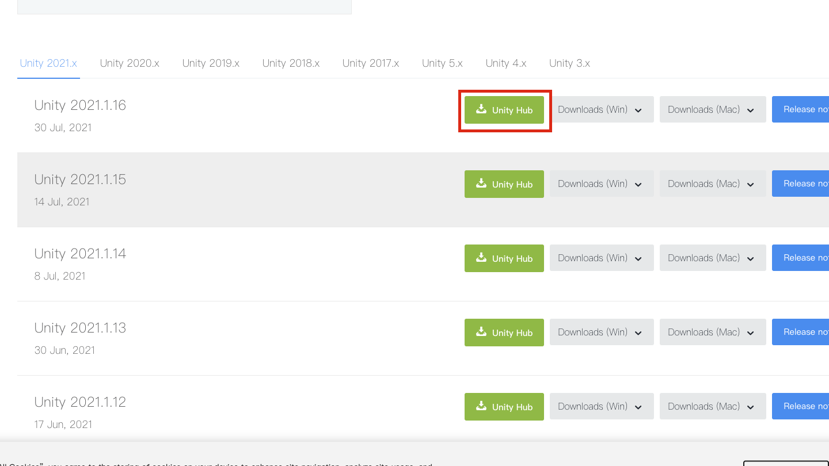Expand Downloads (Mac) for Unity 2021.1.12
Image resolution: width=829 pixels, height=466 pixels.
coord(713,406)
